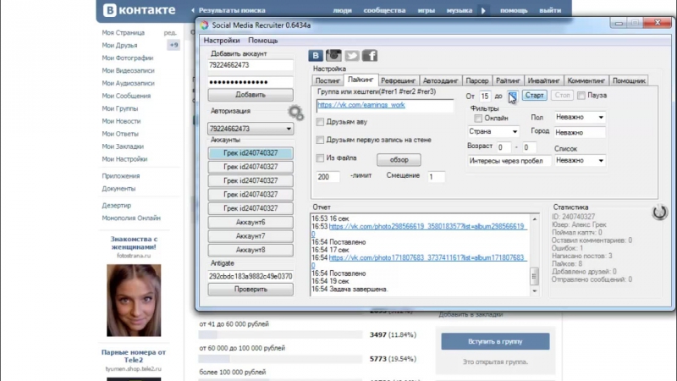Click the Antigate key input field
Viewport: 677px width, 381px height.
click(250, 276)
